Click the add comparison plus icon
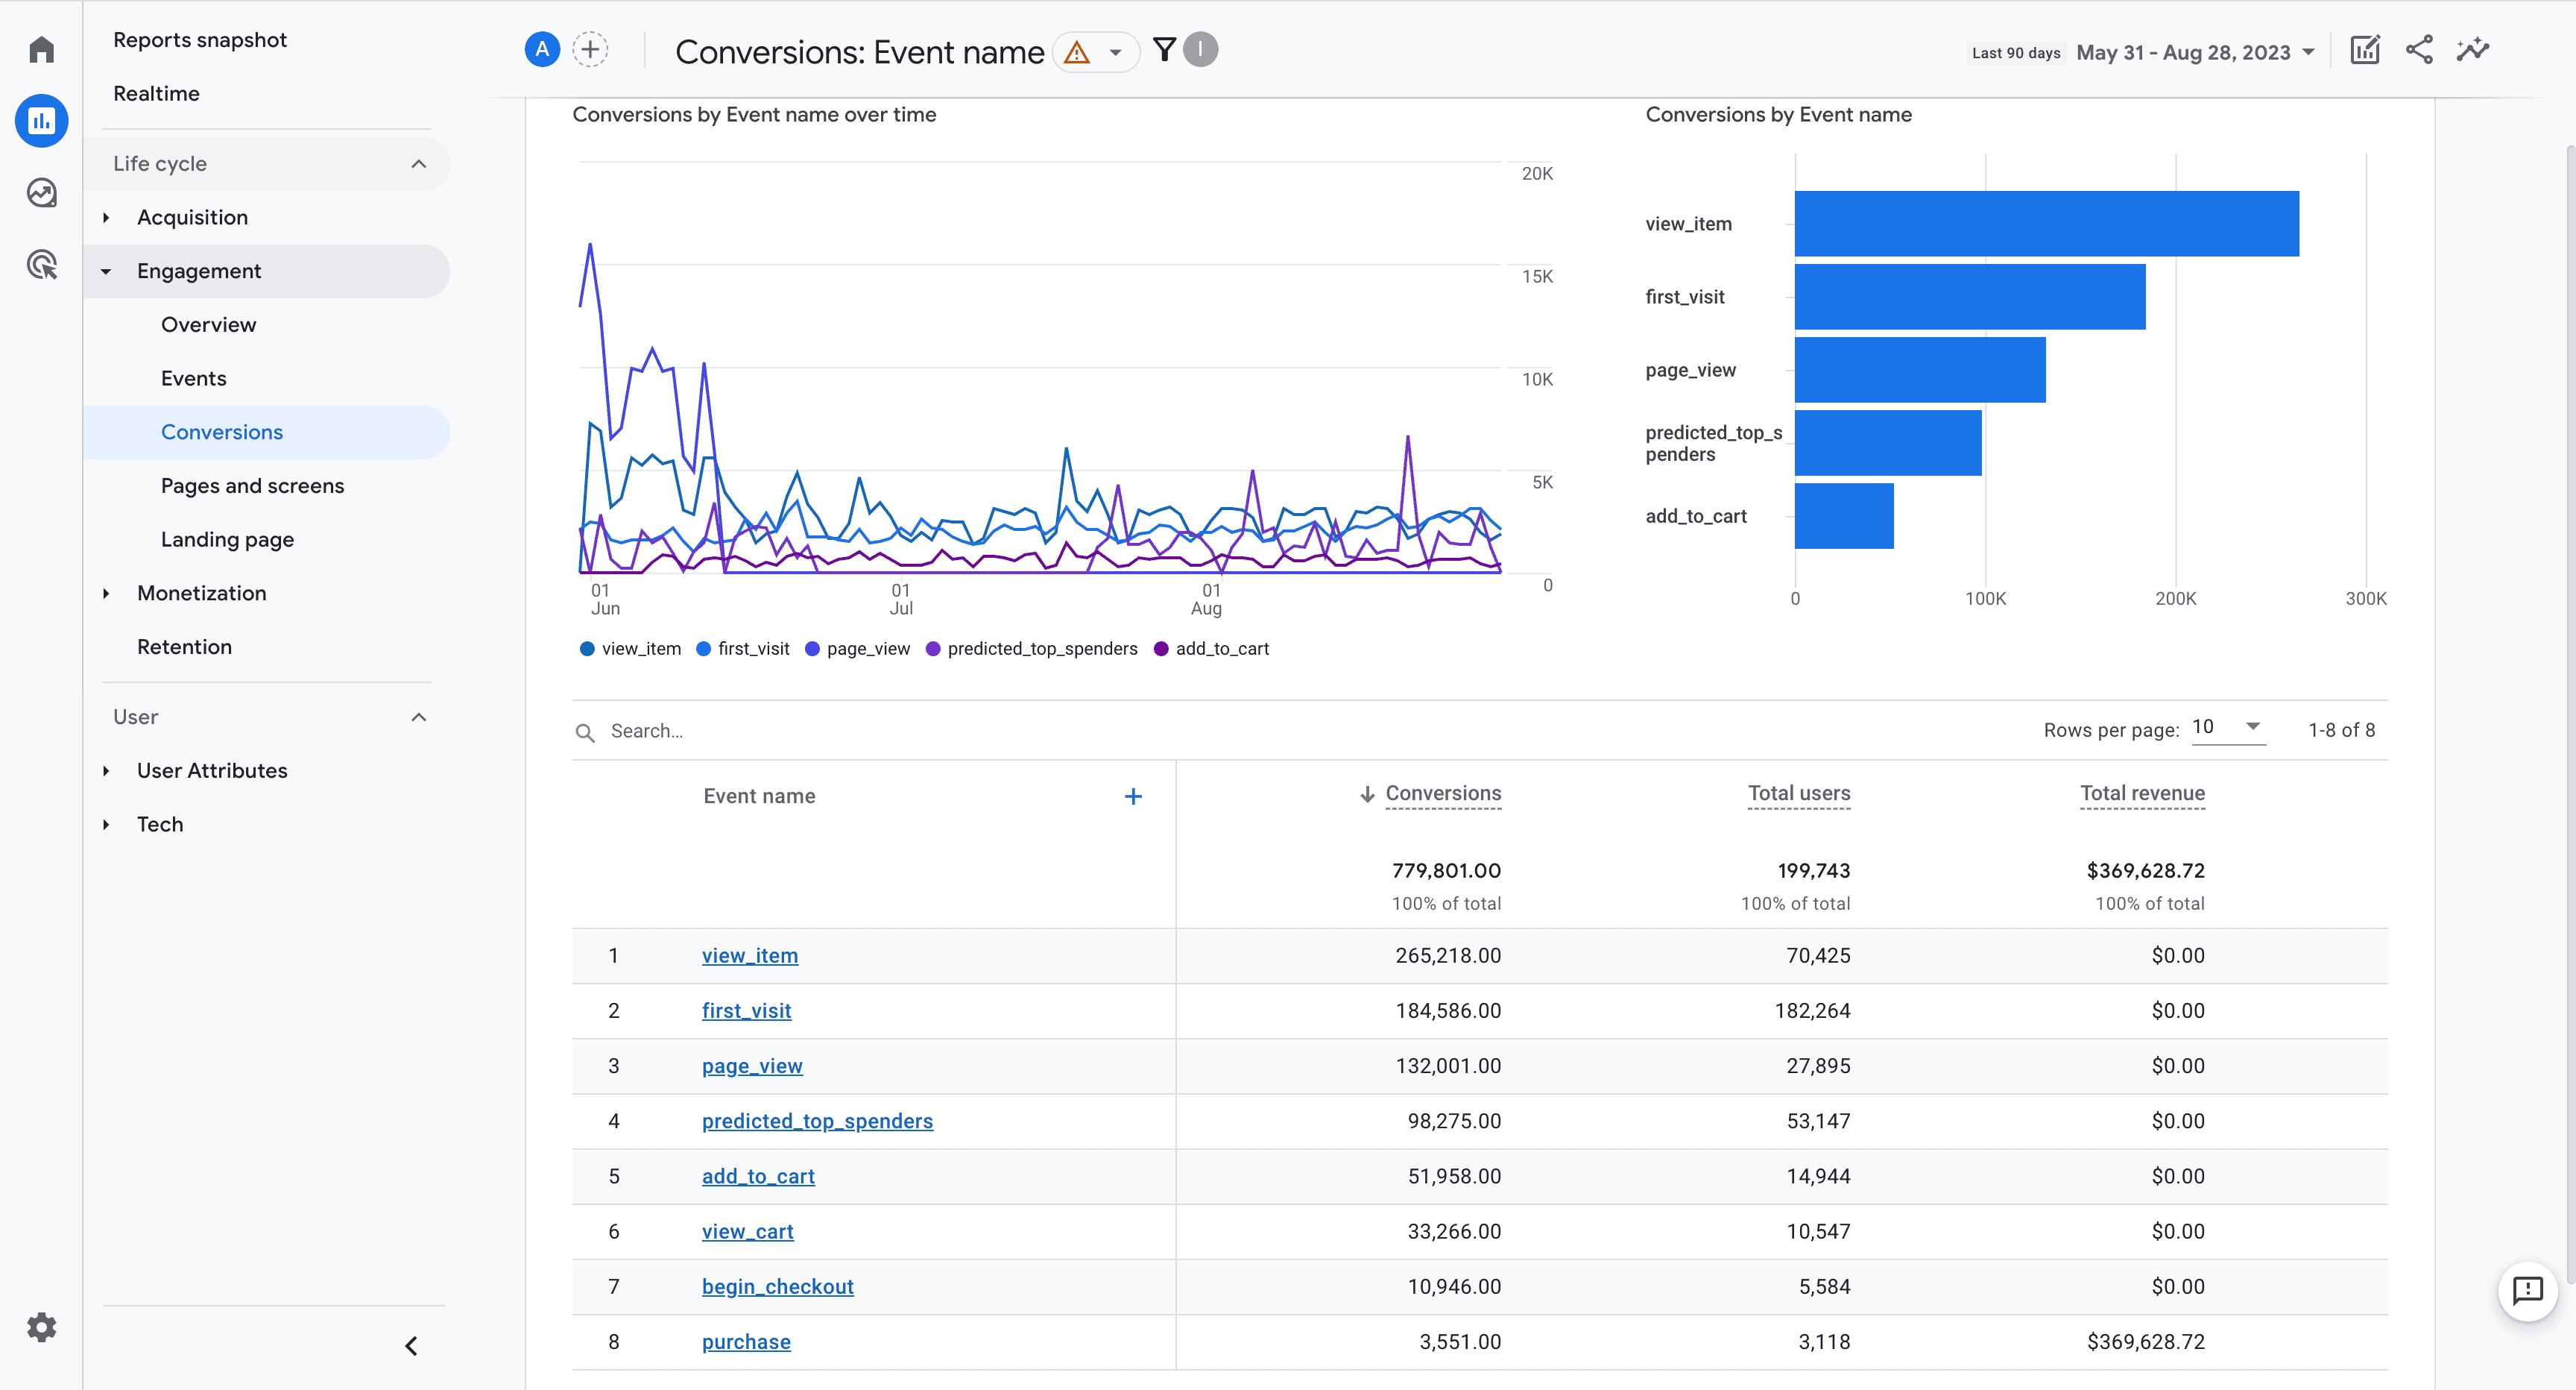This screenshot has width=2576, height=1390. [x=590, y=49]
